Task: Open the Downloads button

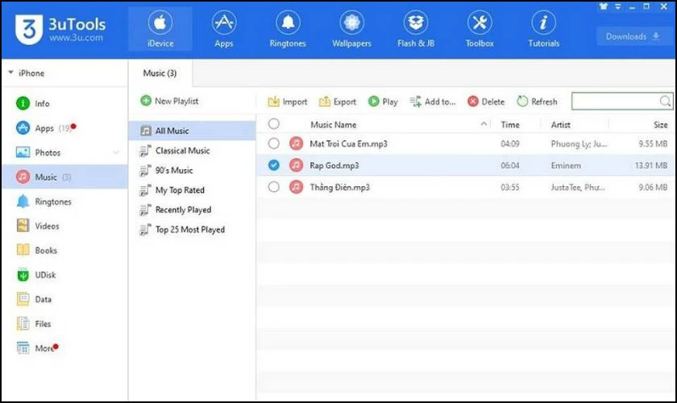Action: (x=633, y=36)
